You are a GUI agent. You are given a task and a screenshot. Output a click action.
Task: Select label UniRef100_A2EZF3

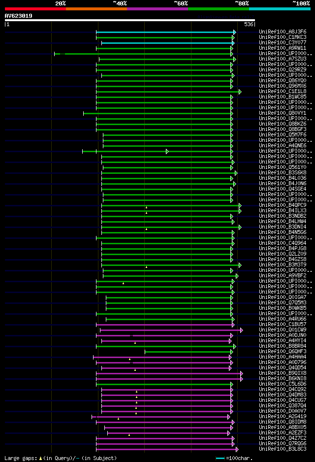283,433
